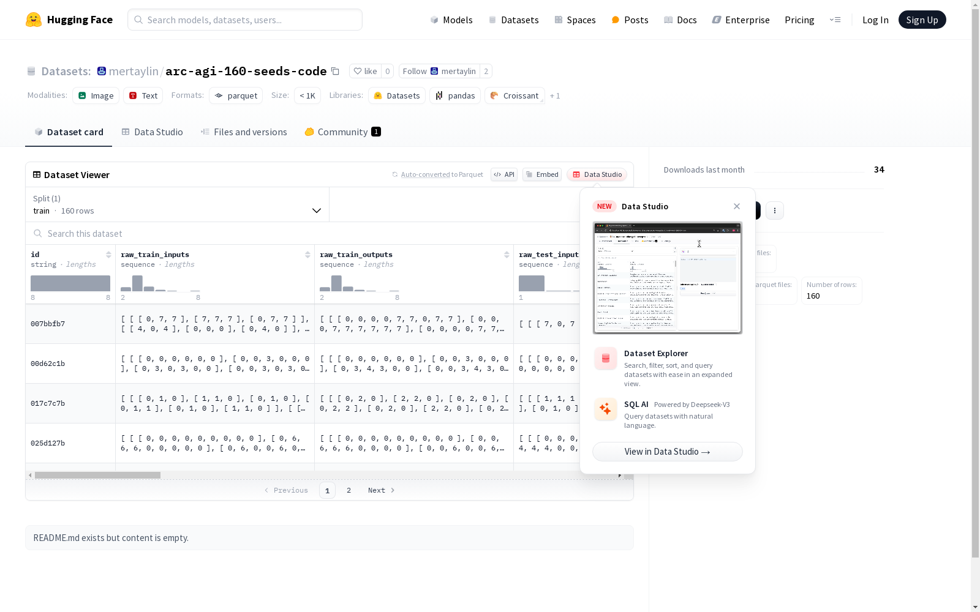Click the id length histogram bar
This screenshot has height=612, width=980.
click(70, 283)
